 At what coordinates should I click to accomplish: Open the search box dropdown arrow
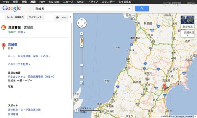(x=129, y=9)
